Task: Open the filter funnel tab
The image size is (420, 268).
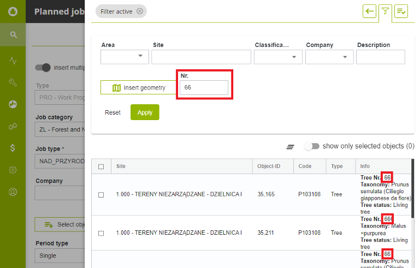Action: click(386, 11)
